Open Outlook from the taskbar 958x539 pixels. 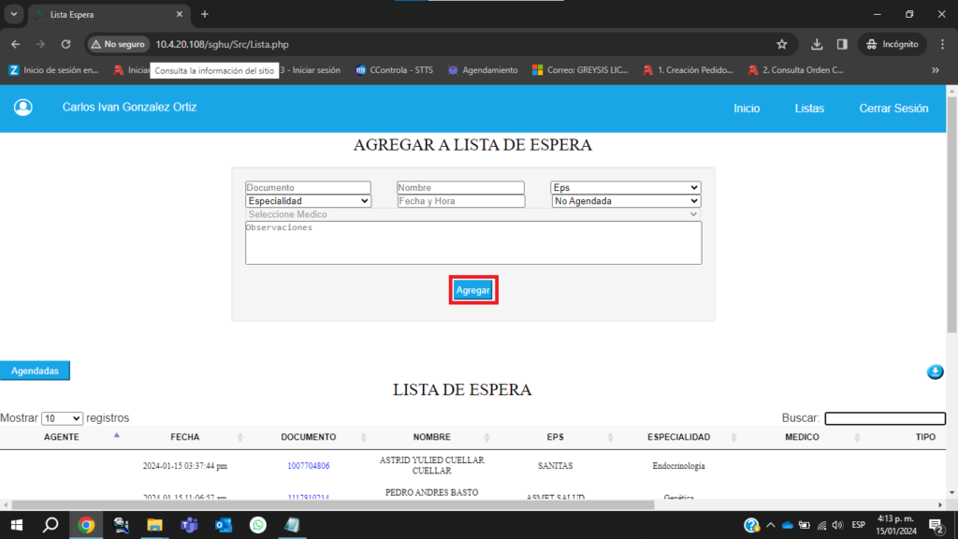click(x=224, y=525)
